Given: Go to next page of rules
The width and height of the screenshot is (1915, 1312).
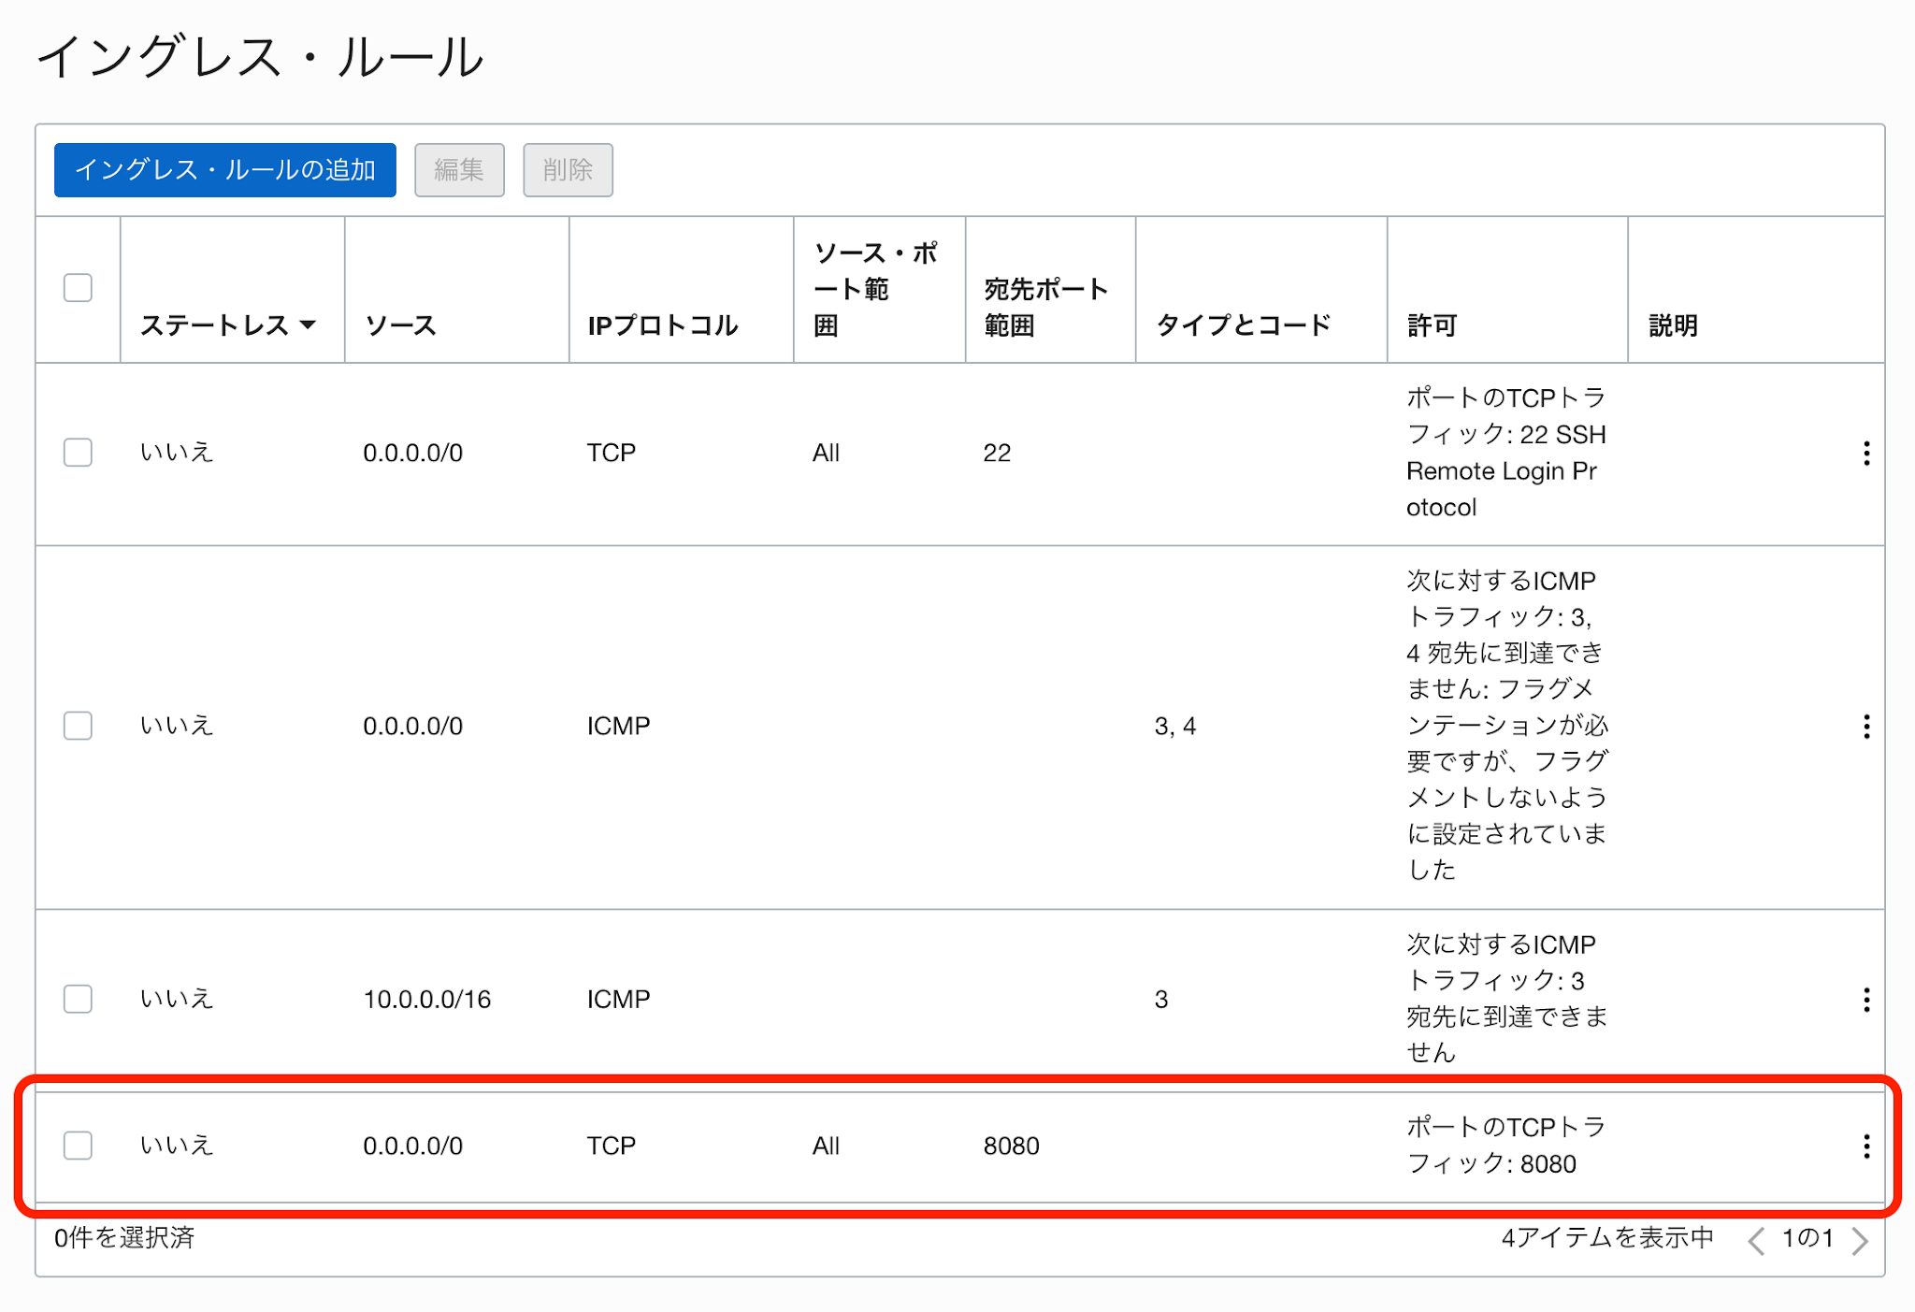Looking at the screenshot, I should click(x=1860, y=1240).
